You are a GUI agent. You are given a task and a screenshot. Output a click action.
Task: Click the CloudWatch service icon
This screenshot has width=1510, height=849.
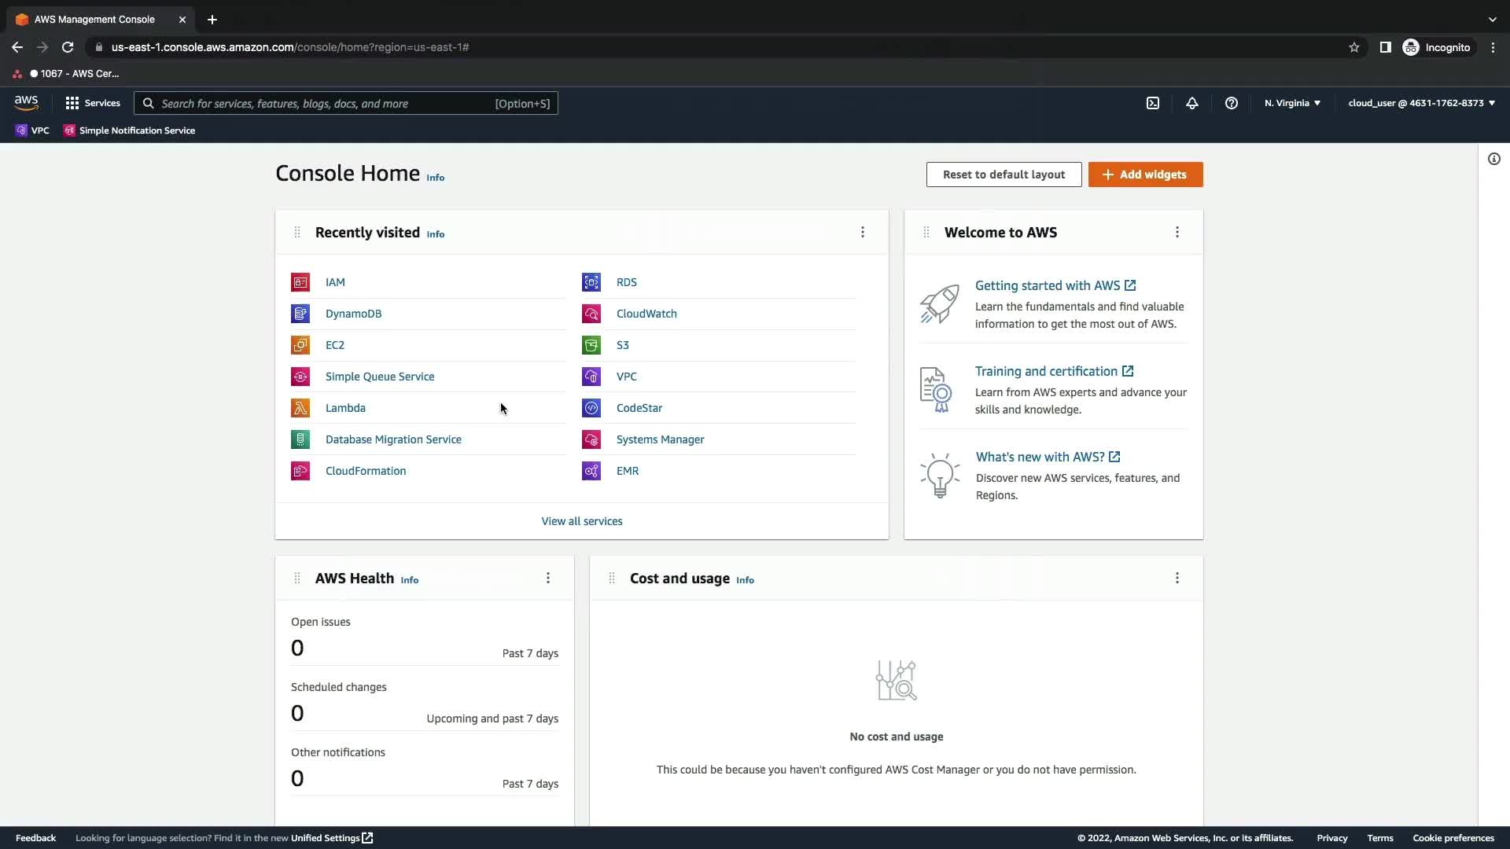591,314
